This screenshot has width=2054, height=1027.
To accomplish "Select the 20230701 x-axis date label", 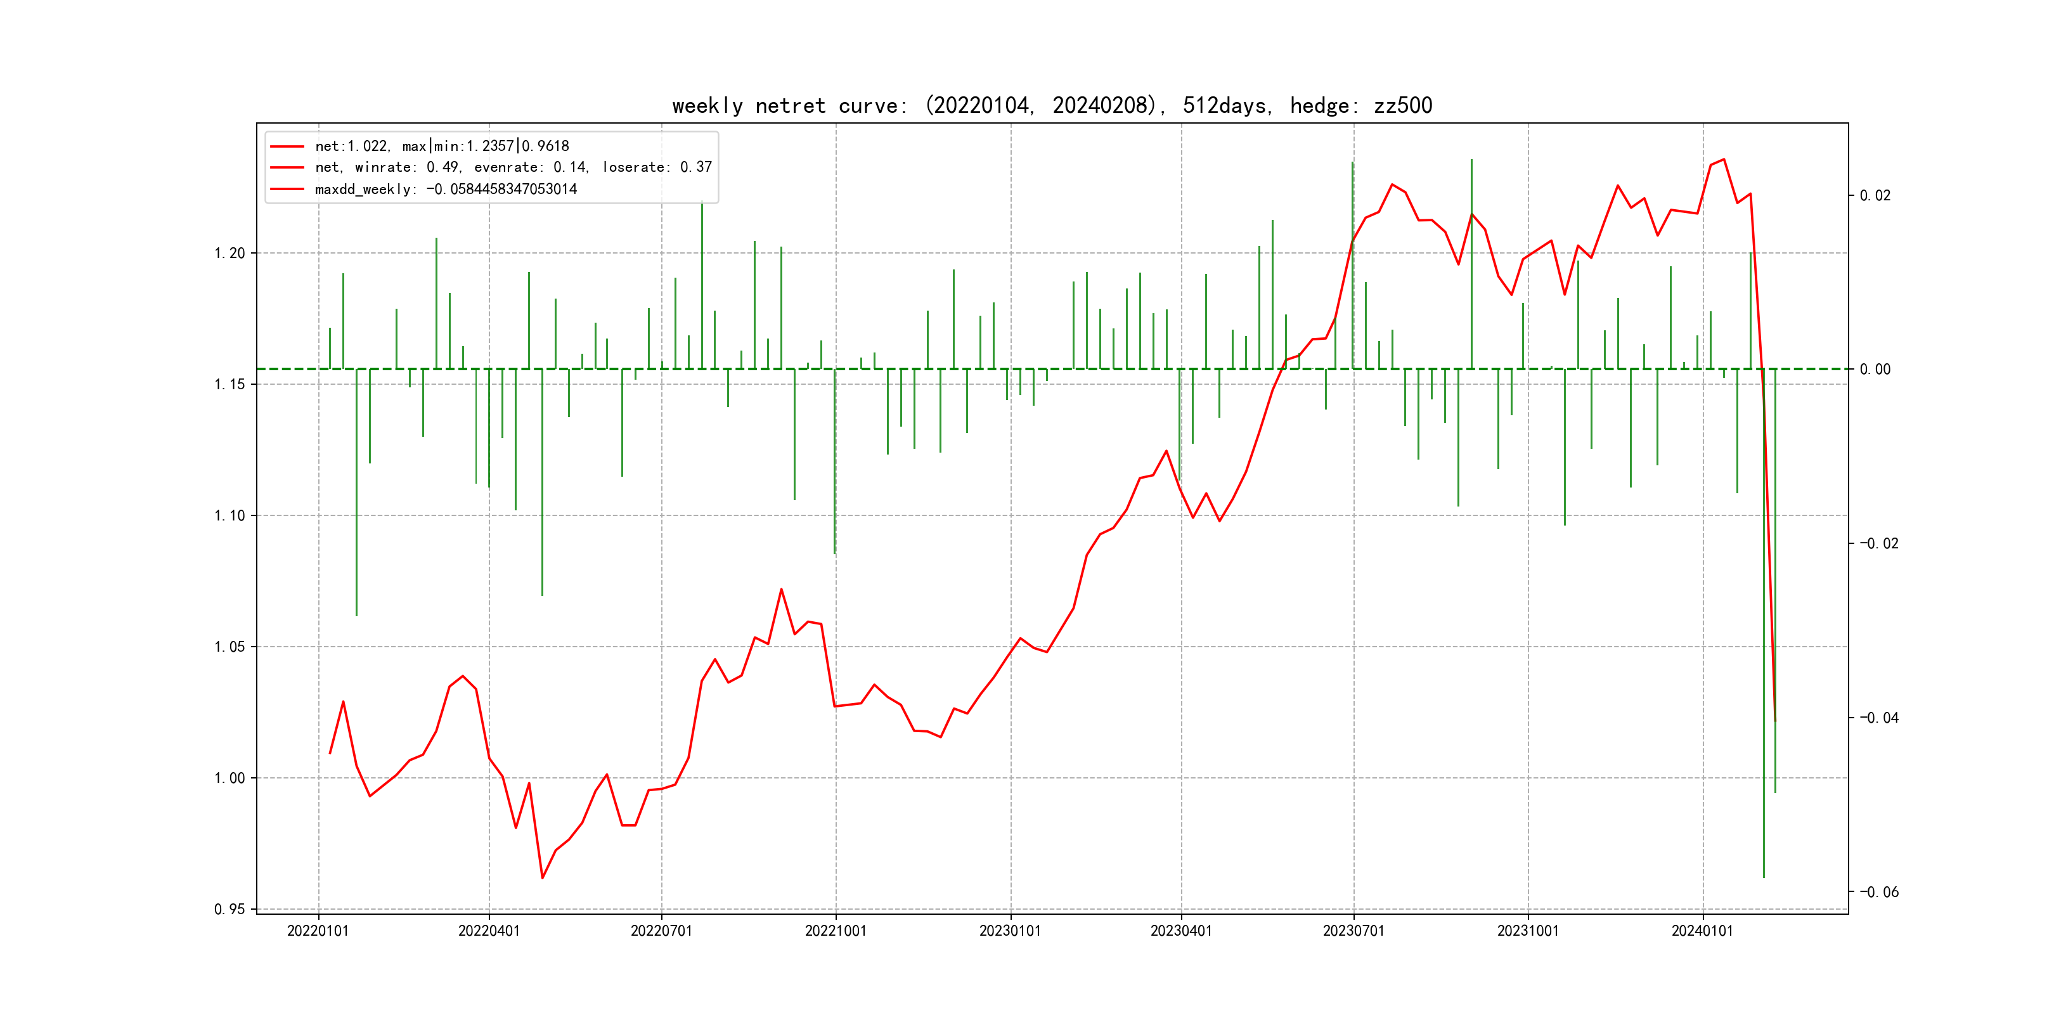I will [1354, 931].
